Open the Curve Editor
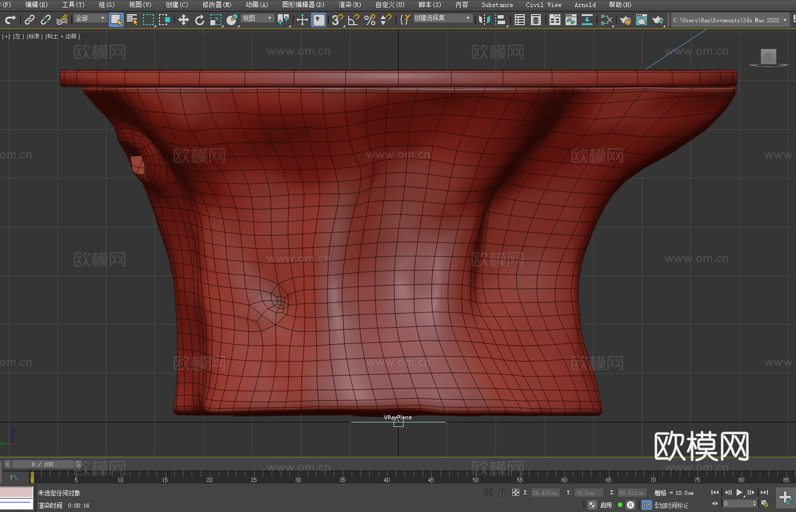Image resolution: width=796 pixels, height=512 pixels. (571, 20)
